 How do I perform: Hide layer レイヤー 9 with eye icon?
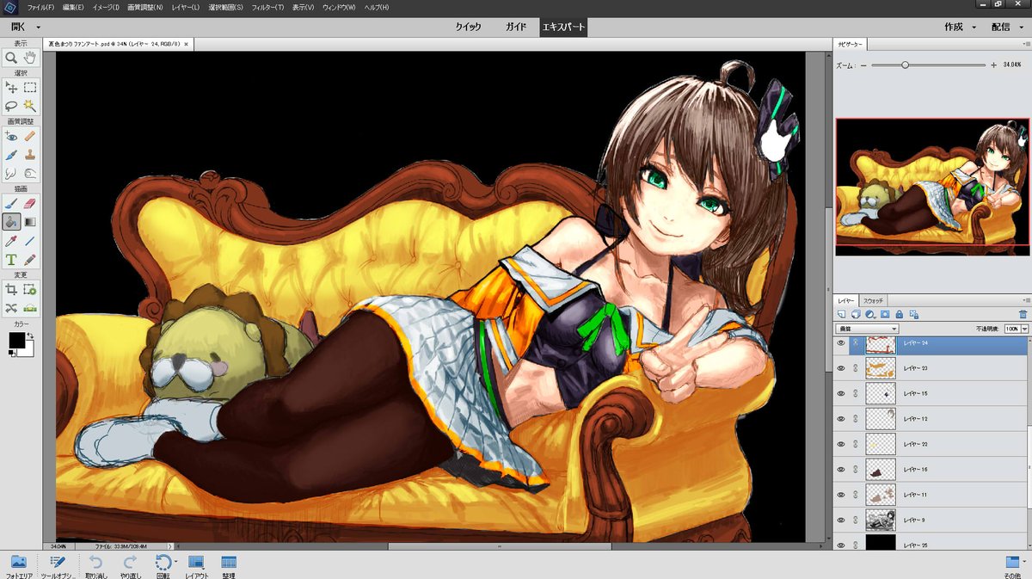[x=841, y=520]
